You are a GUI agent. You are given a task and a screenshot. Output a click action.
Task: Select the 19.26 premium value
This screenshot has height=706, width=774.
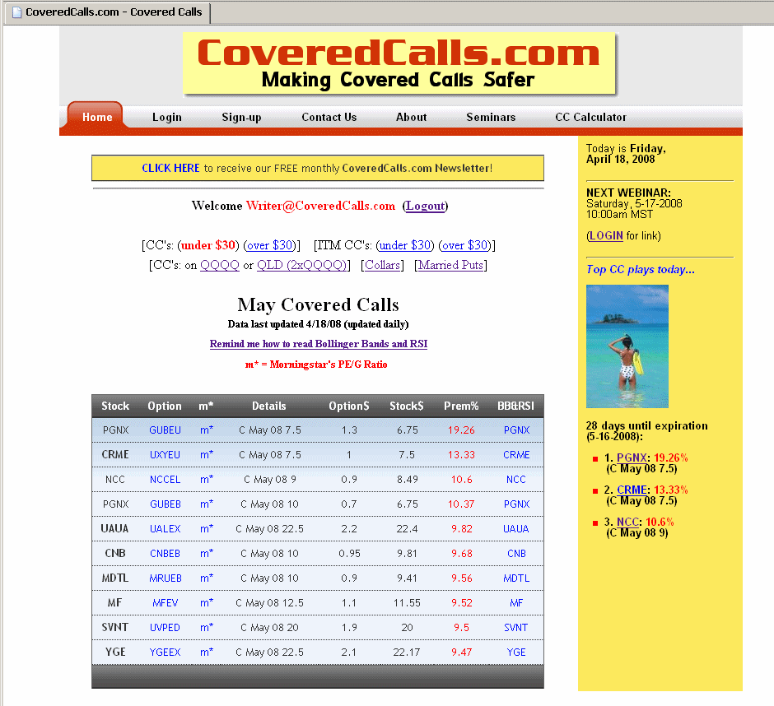pos(461,430)
